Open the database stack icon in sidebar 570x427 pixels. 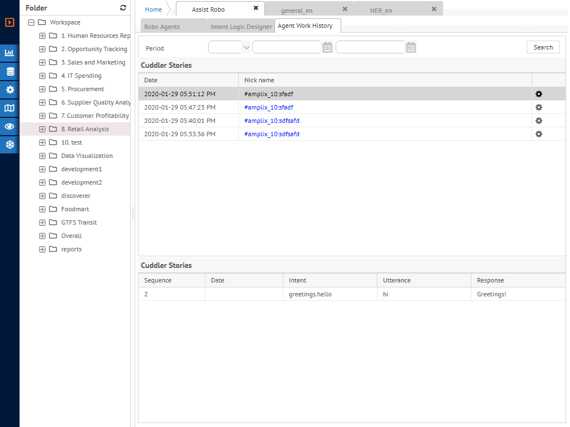9,72
